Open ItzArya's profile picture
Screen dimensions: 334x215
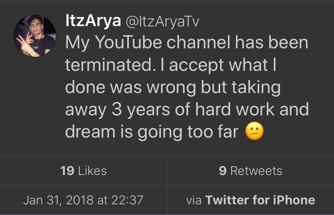tap(34, 36)
